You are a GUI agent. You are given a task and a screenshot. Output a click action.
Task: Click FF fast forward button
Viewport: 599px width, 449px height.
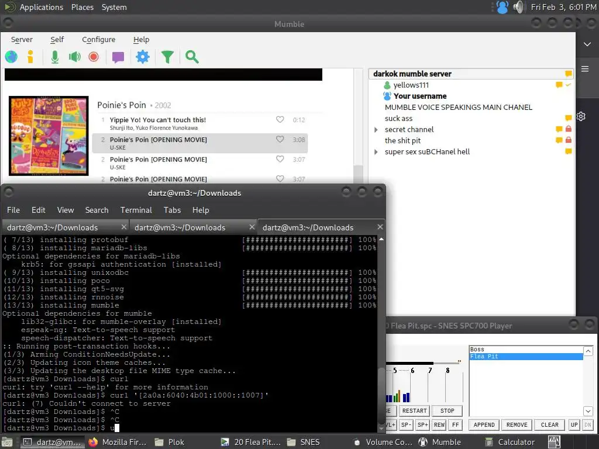(455, 424)
